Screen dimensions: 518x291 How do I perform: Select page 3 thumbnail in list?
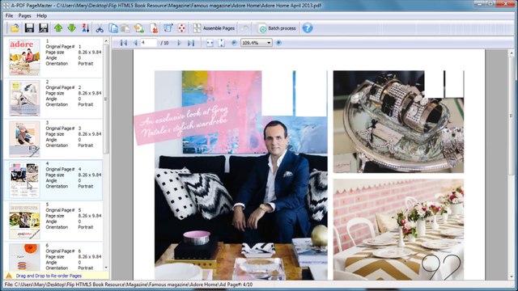[24, 139]
